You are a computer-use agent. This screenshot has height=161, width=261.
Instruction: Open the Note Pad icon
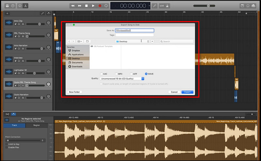coord(242,6)
